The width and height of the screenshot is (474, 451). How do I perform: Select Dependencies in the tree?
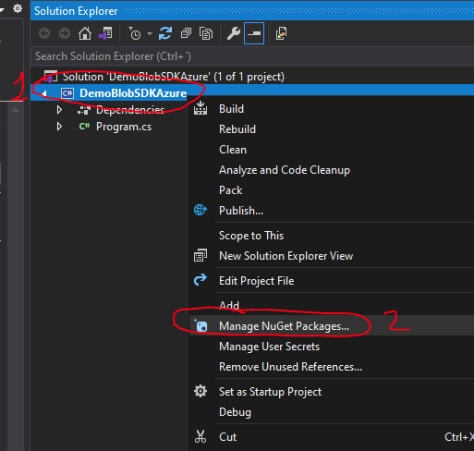coord(130,109)
